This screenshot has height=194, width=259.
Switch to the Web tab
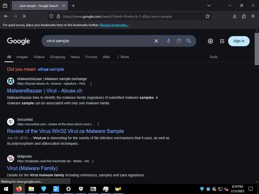(x=106, y=57)
